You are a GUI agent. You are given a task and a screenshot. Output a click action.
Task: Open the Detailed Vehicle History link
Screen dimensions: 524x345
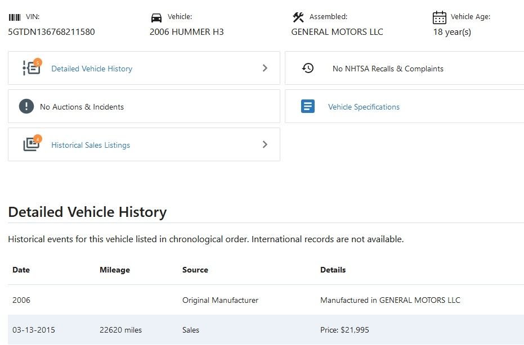coord(92,69)
